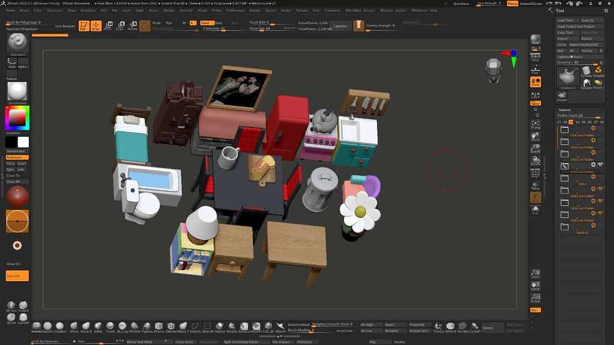Collapse the Subtool subpalette header

coord(565,110)
